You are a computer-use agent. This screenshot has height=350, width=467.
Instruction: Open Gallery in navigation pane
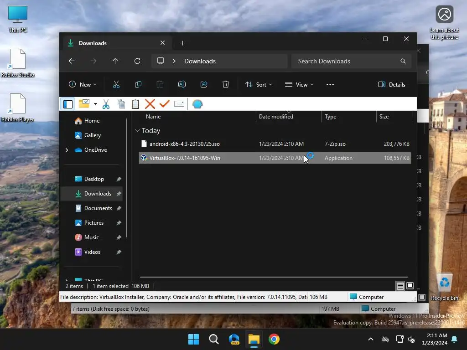tap(92, 135)
